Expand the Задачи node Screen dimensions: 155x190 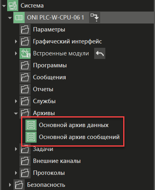16,149
